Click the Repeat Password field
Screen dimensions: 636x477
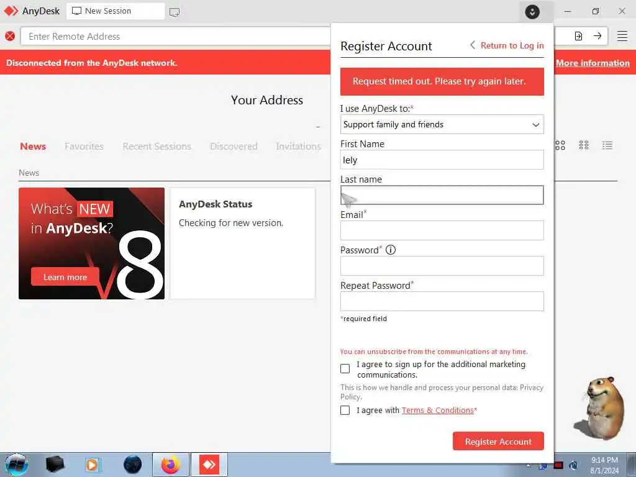(442, 301)
